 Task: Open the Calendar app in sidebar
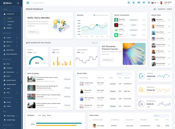pos(9,68)
